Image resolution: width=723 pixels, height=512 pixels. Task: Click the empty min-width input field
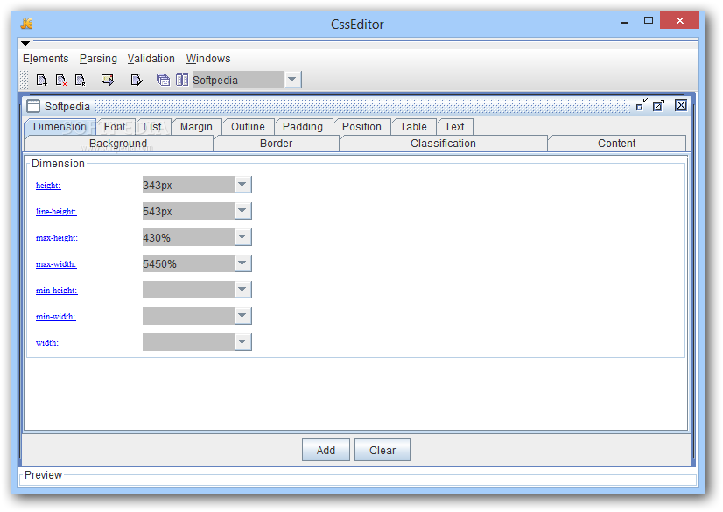coord(188,316)
